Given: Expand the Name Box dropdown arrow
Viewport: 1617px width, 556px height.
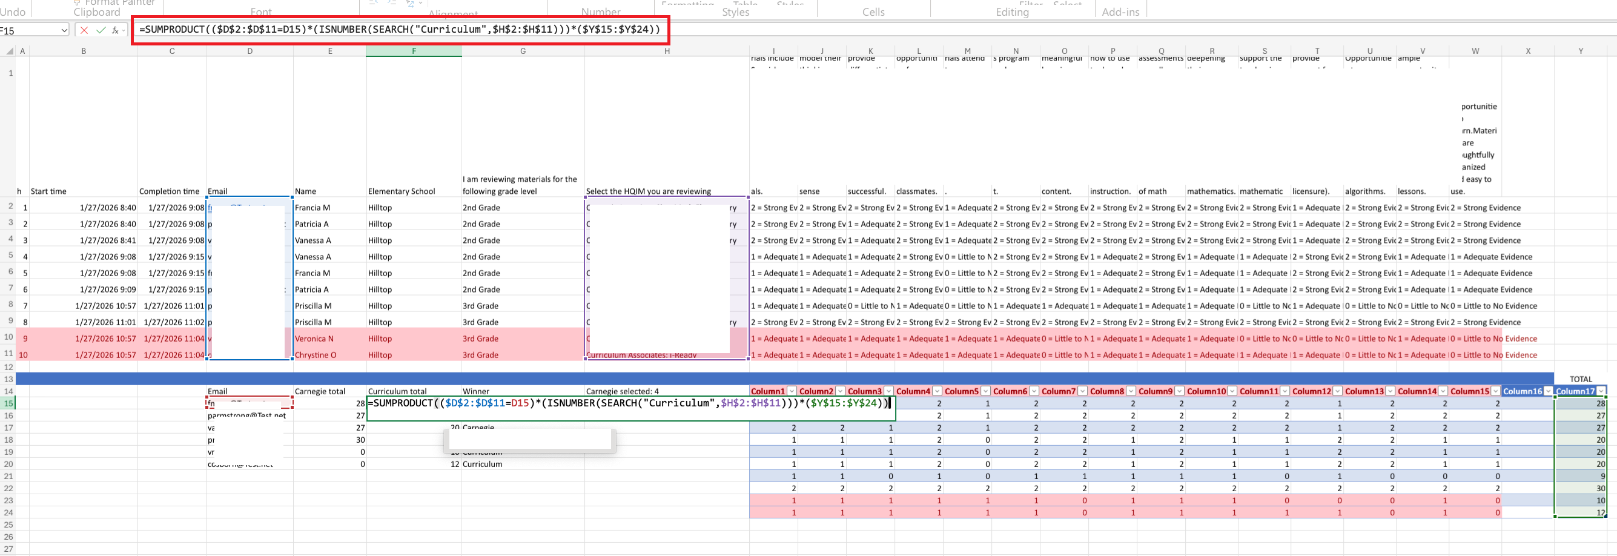Looking at the screenshot, I should point(64,30).
